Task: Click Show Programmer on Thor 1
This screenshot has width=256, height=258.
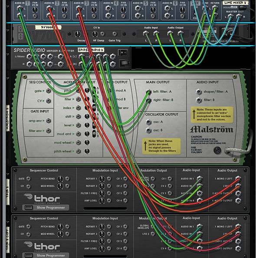Action: [x=46, y=208]
